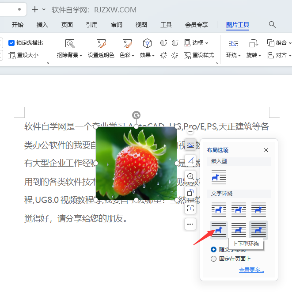Open the dropdown arrow next to new tab plus

44,9
